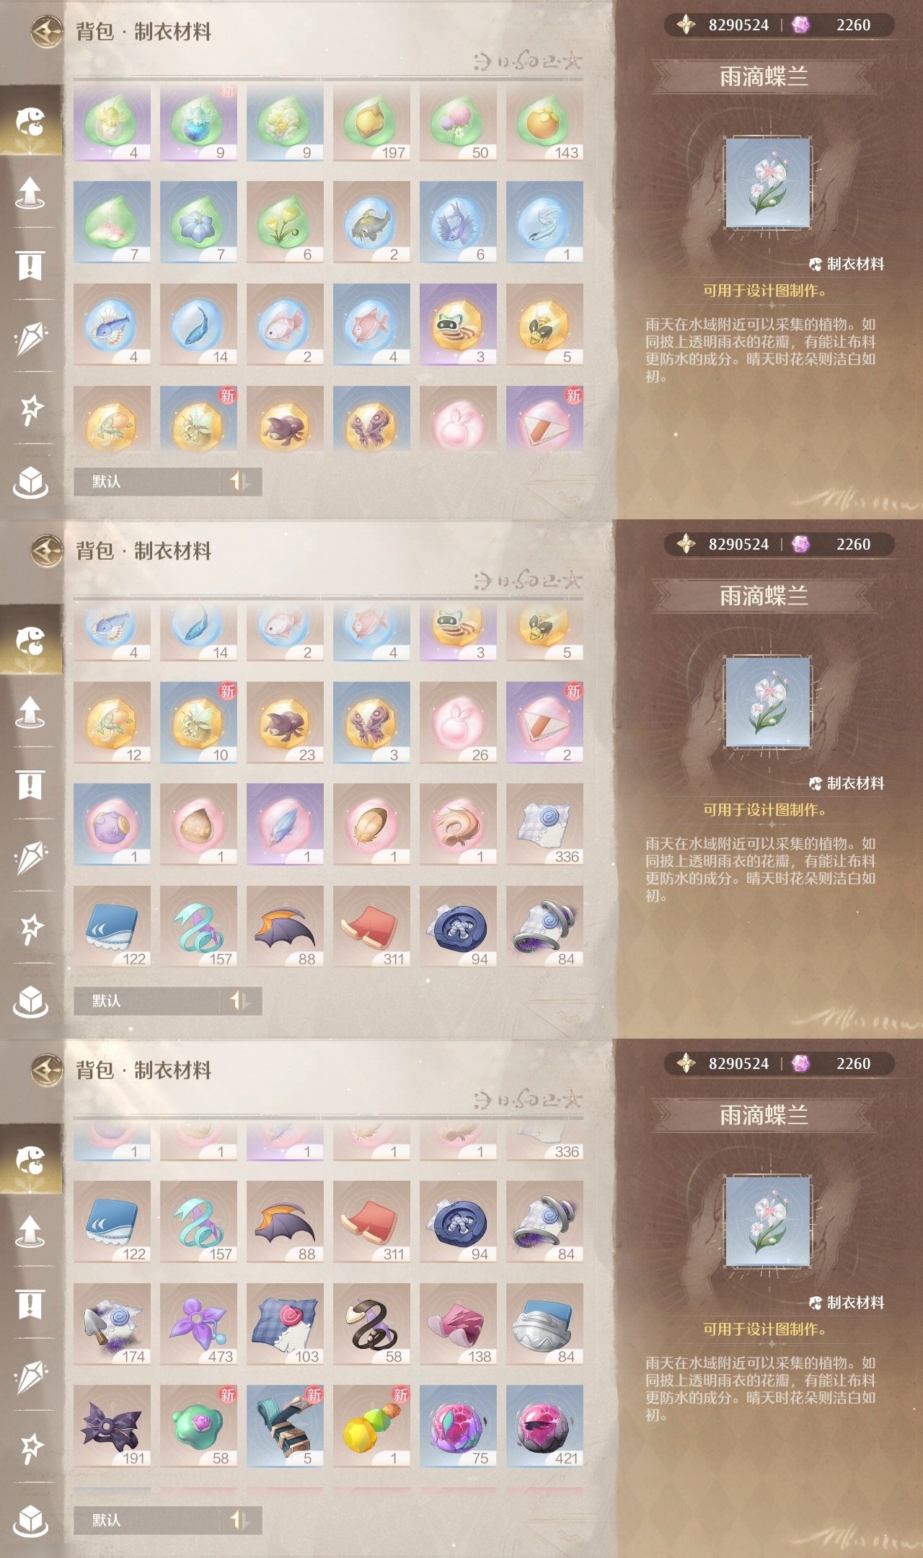Viewport: 923px width, 1558px height.
Task: Pick the orange fruit material counted 143
Action: click(x=544, y=122)
